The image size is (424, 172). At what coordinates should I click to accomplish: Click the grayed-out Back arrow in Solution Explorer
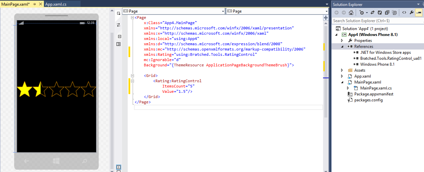click(337, 13)
